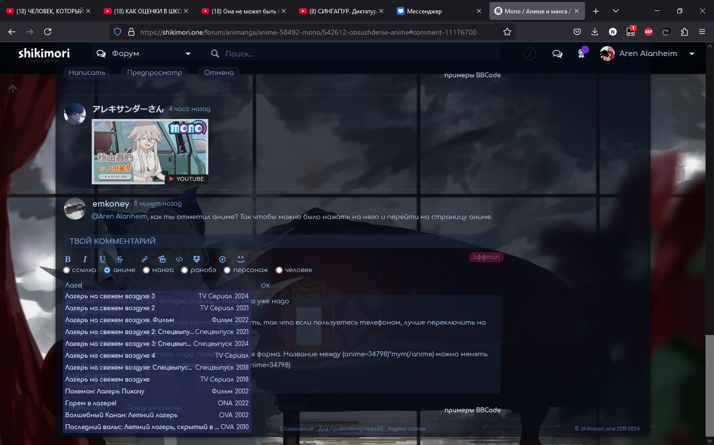Open the Firefox list all tabs chevron

(x=616, y=11)
